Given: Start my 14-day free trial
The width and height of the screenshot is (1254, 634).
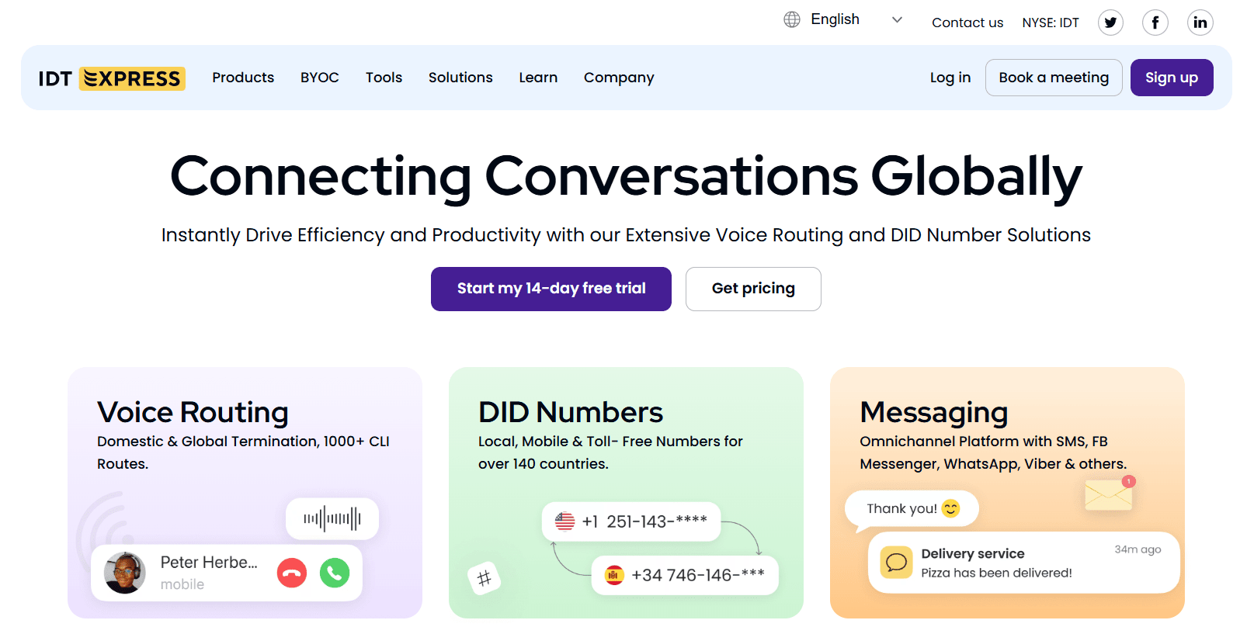Looking at the screenshot, I should click(x=551, y=289).
